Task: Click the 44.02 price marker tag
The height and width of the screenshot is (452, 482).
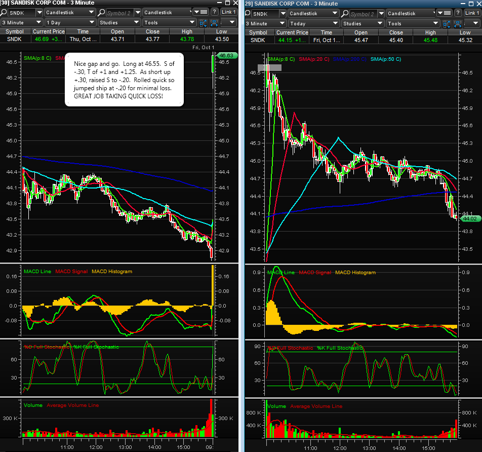Action: pos(470,219)
